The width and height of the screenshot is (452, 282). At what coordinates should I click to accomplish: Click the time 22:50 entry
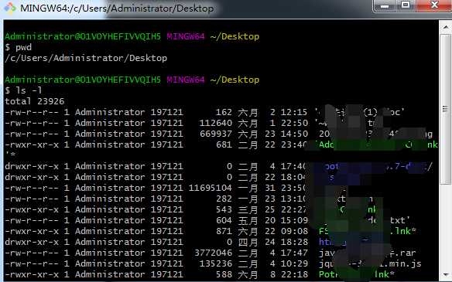pos(294,123)
